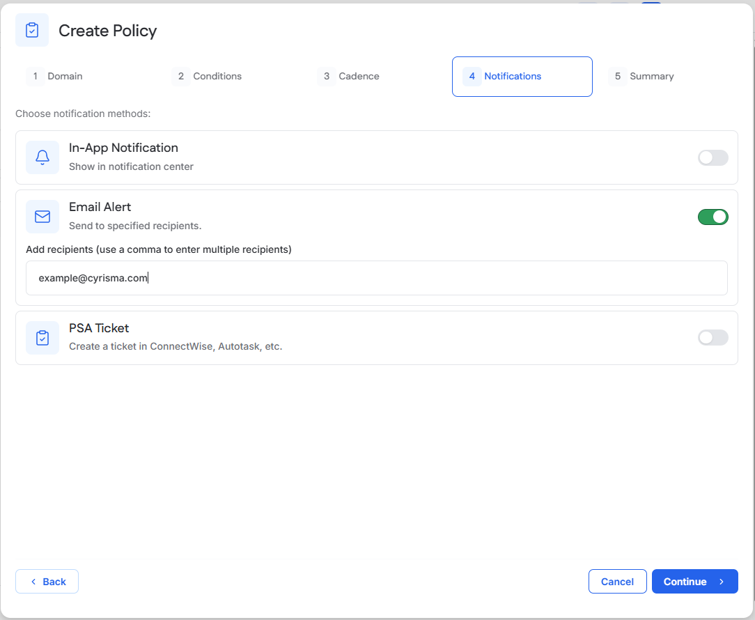Image resolution: width=755 pixels, height=620 pixels.
Task: Go to the Domain step
Action: point(86,76)
